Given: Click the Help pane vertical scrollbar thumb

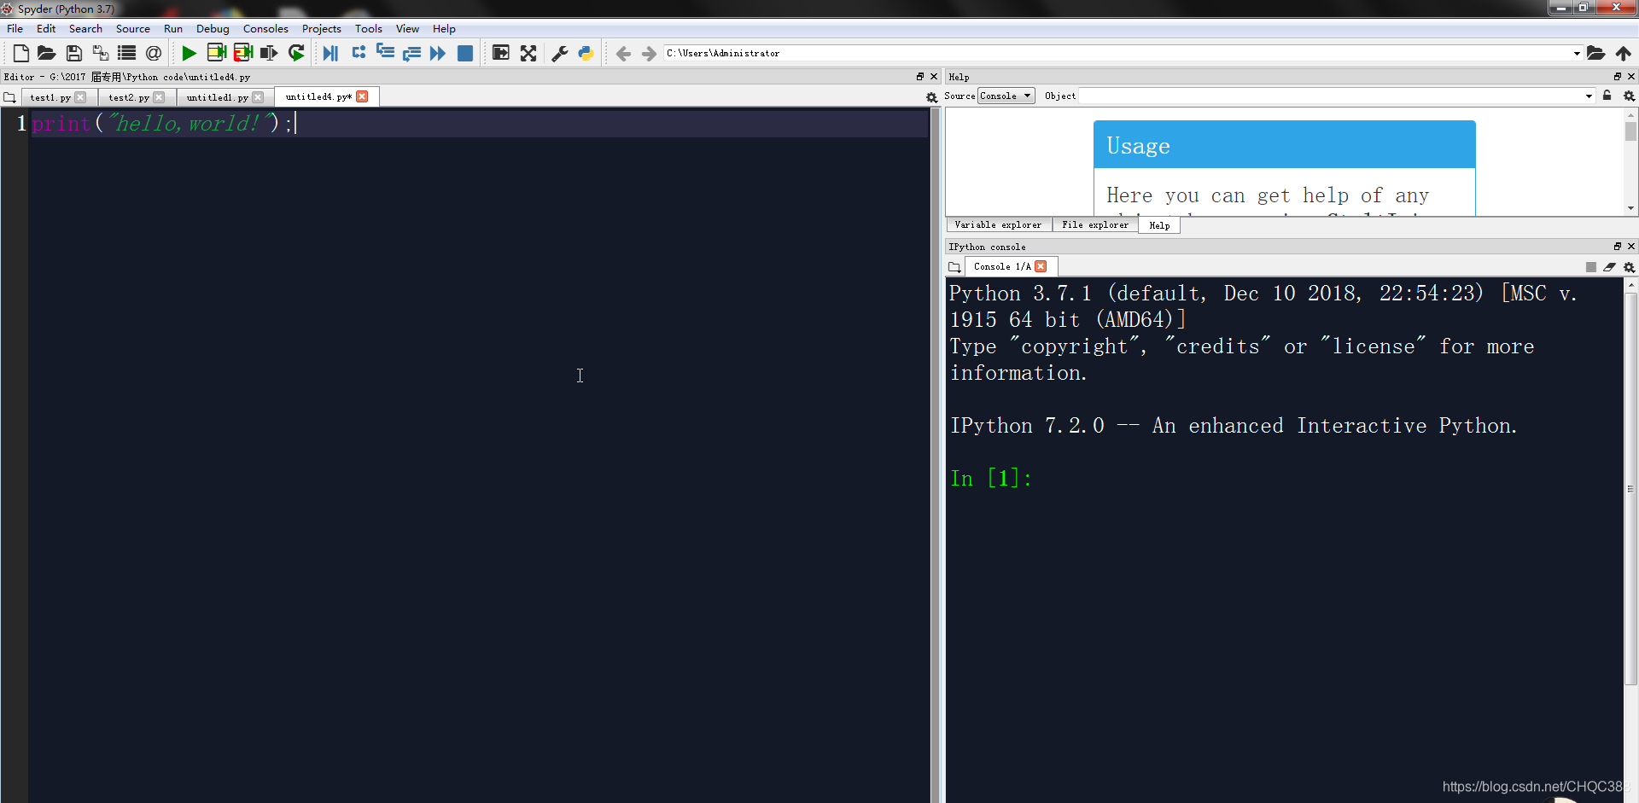Looking at the screenshot, I should point(1630,131).
